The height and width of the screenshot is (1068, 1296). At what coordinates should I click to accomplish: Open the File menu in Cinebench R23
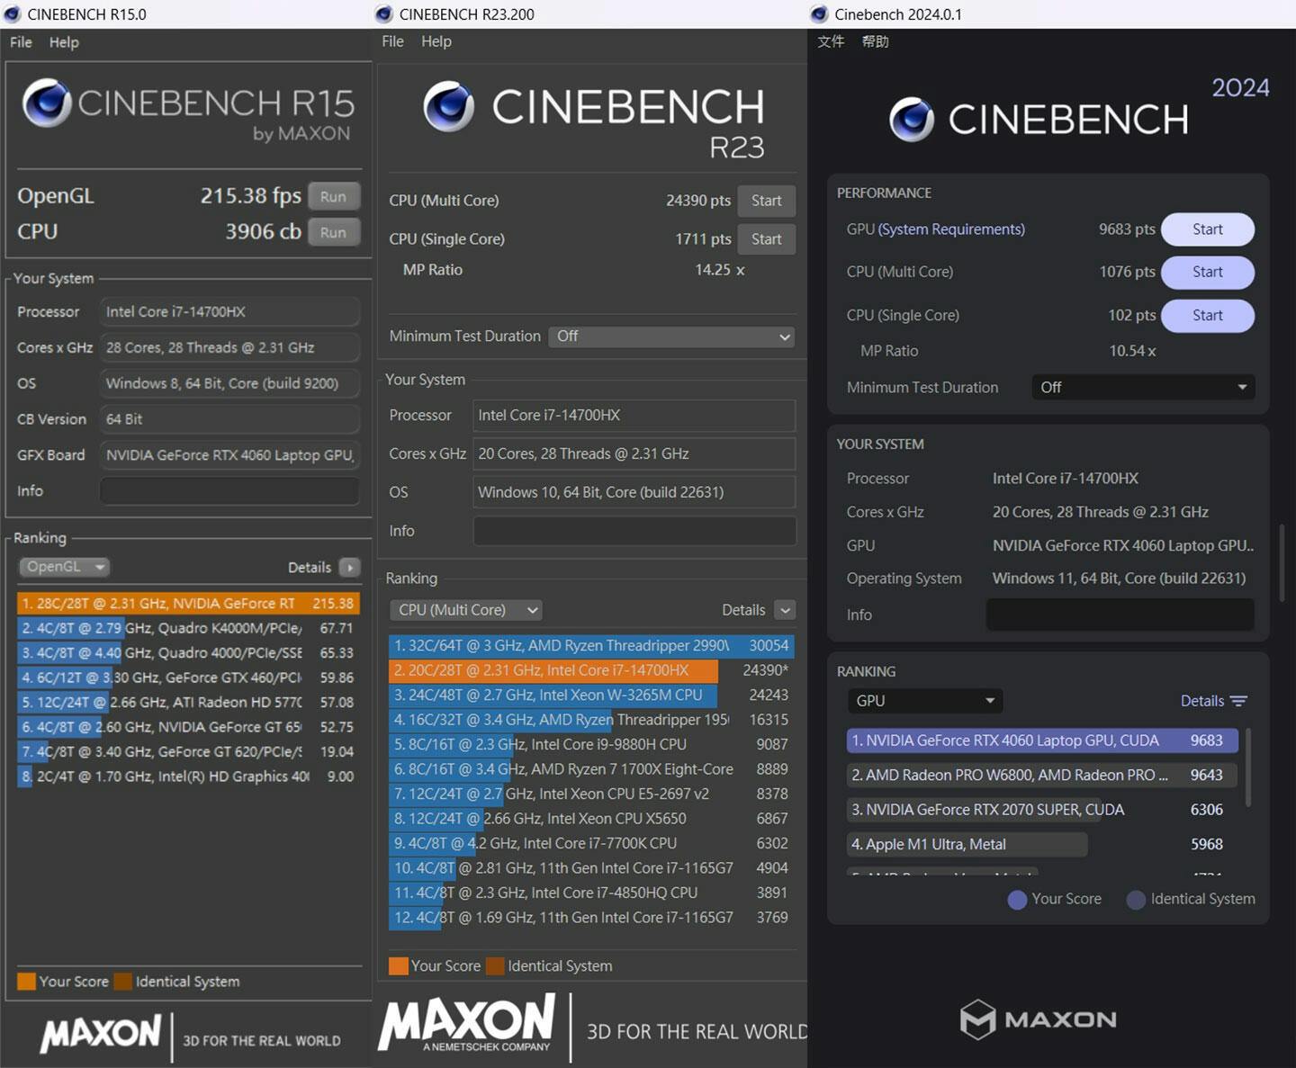[392, 41]
